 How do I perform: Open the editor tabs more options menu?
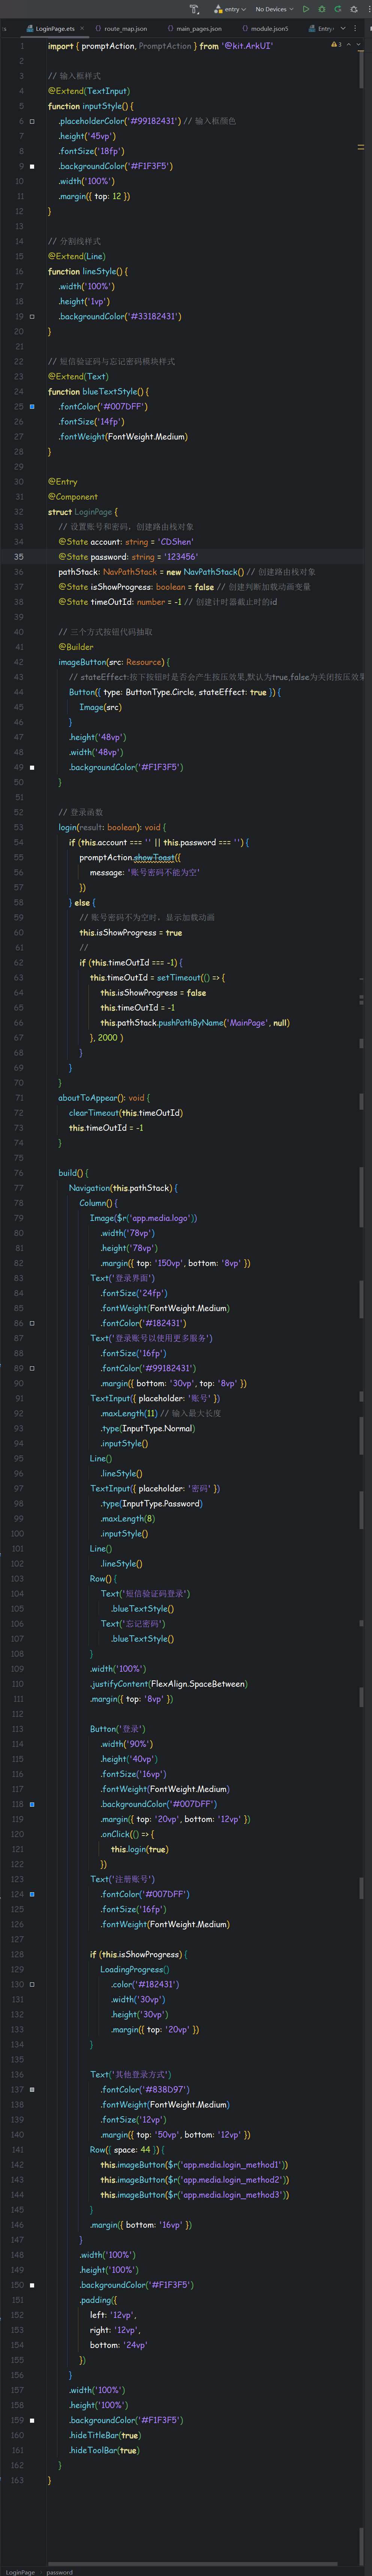355,29
